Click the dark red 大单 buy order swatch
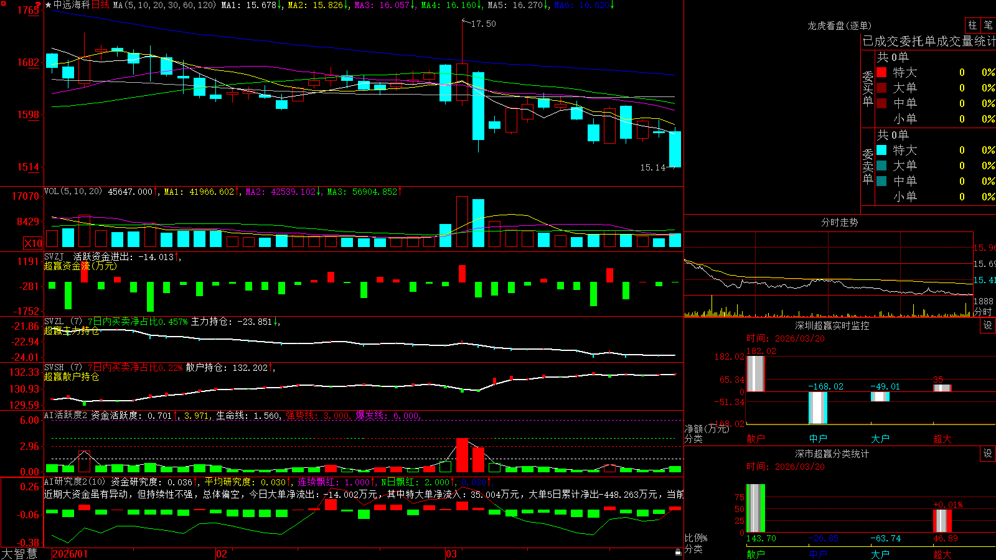 pyautogui.click(x=881, y=88)
